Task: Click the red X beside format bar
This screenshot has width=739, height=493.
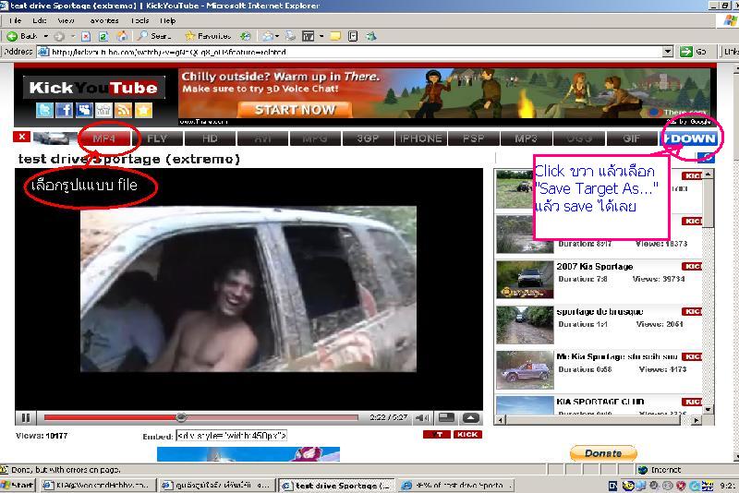Action: pyautogui.click(x=21, y=137)
